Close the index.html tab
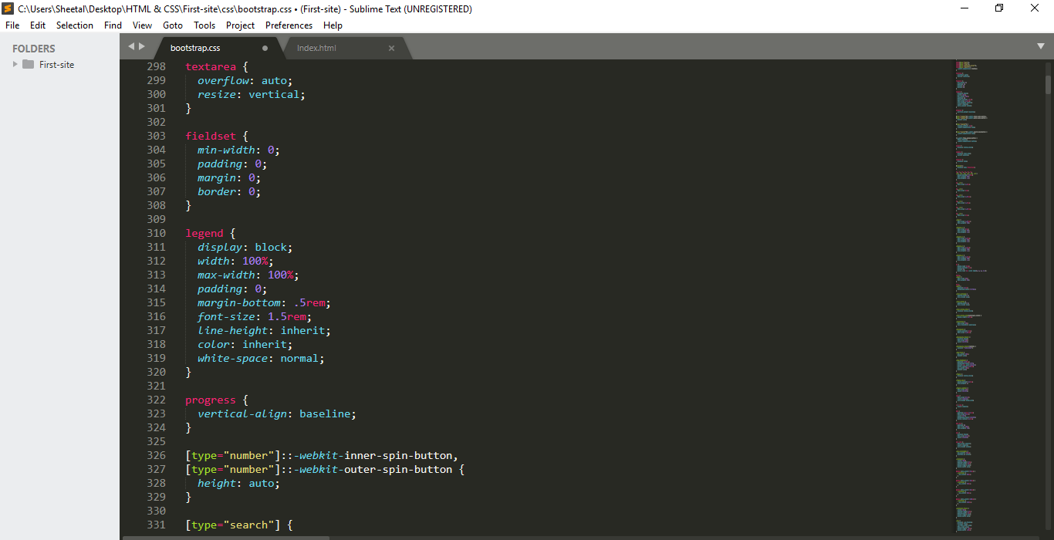 tap(391, 48)
